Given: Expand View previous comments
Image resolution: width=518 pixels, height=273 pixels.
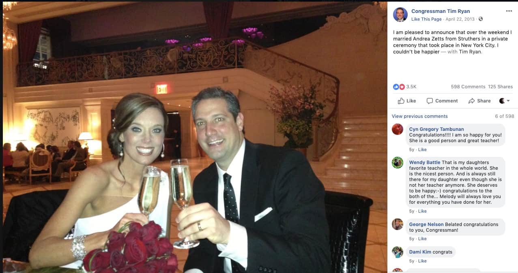Looking at the screenshot, I should click(419, 116).
